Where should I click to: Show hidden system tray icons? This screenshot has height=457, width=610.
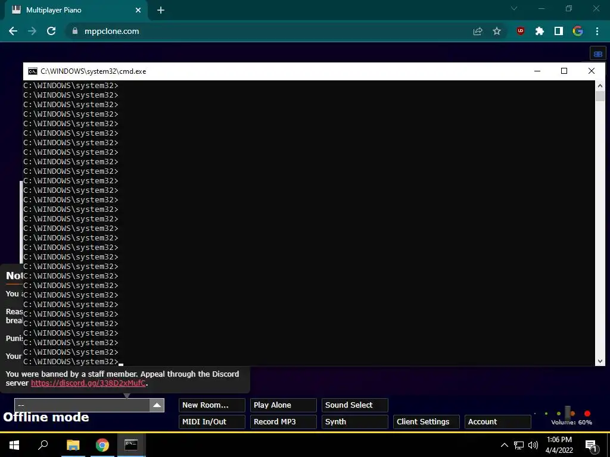[x=504, y=445]
